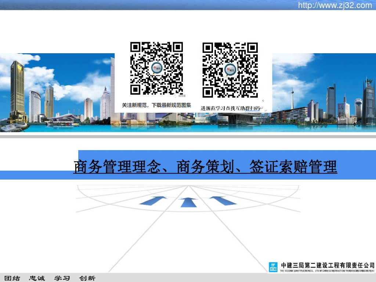Click the right blue arrow graphic
This screenshot has height=282, width=376.
click(x=223, y=201)
